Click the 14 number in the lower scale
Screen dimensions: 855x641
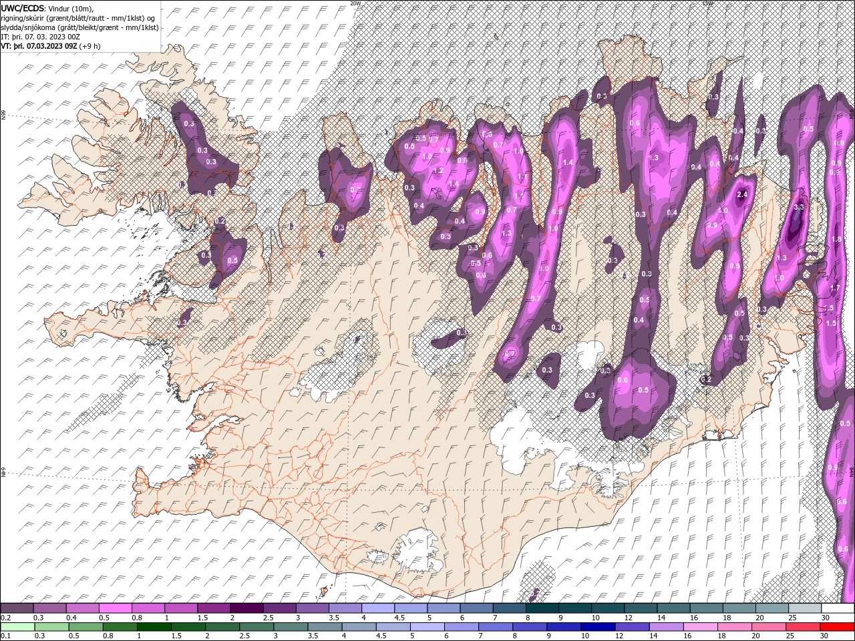655,636
